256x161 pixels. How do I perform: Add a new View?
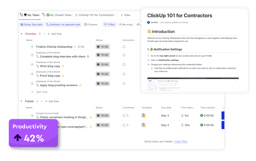[x=125, y=15]
